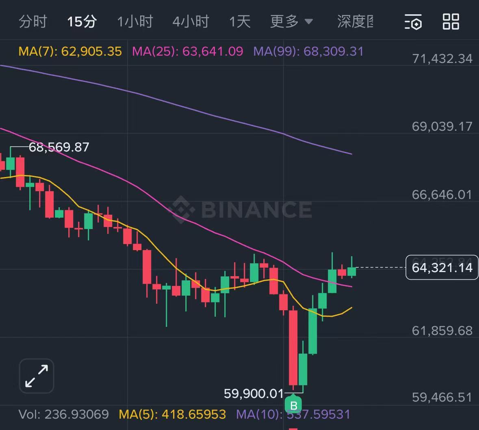Click the volume MA(10) indicator label
This screenshot has height=430, width=479.
(x=293, y=415)
